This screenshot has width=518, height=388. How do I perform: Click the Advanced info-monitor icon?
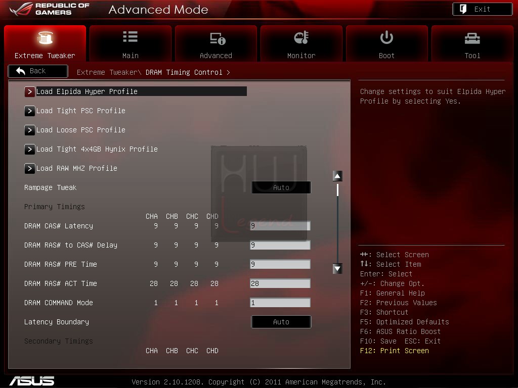pyautogui.click(x=218, y=38)
